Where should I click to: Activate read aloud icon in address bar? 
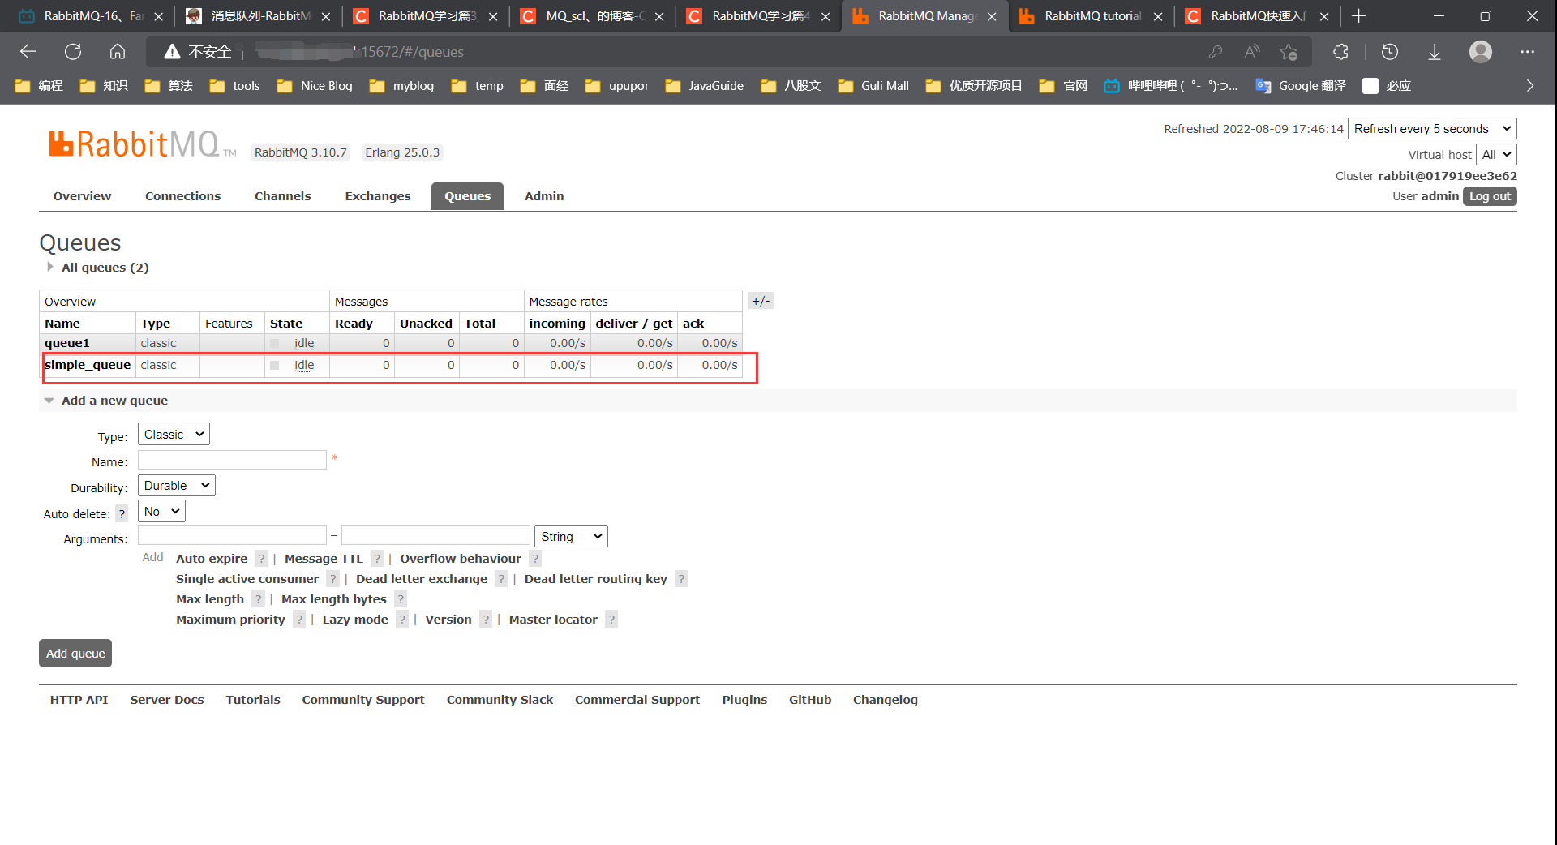(x=1252, y=52)
